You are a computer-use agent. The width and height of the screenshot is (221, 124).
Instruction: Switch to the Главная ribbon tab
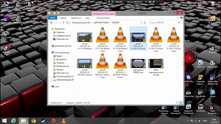click(63, 18)
